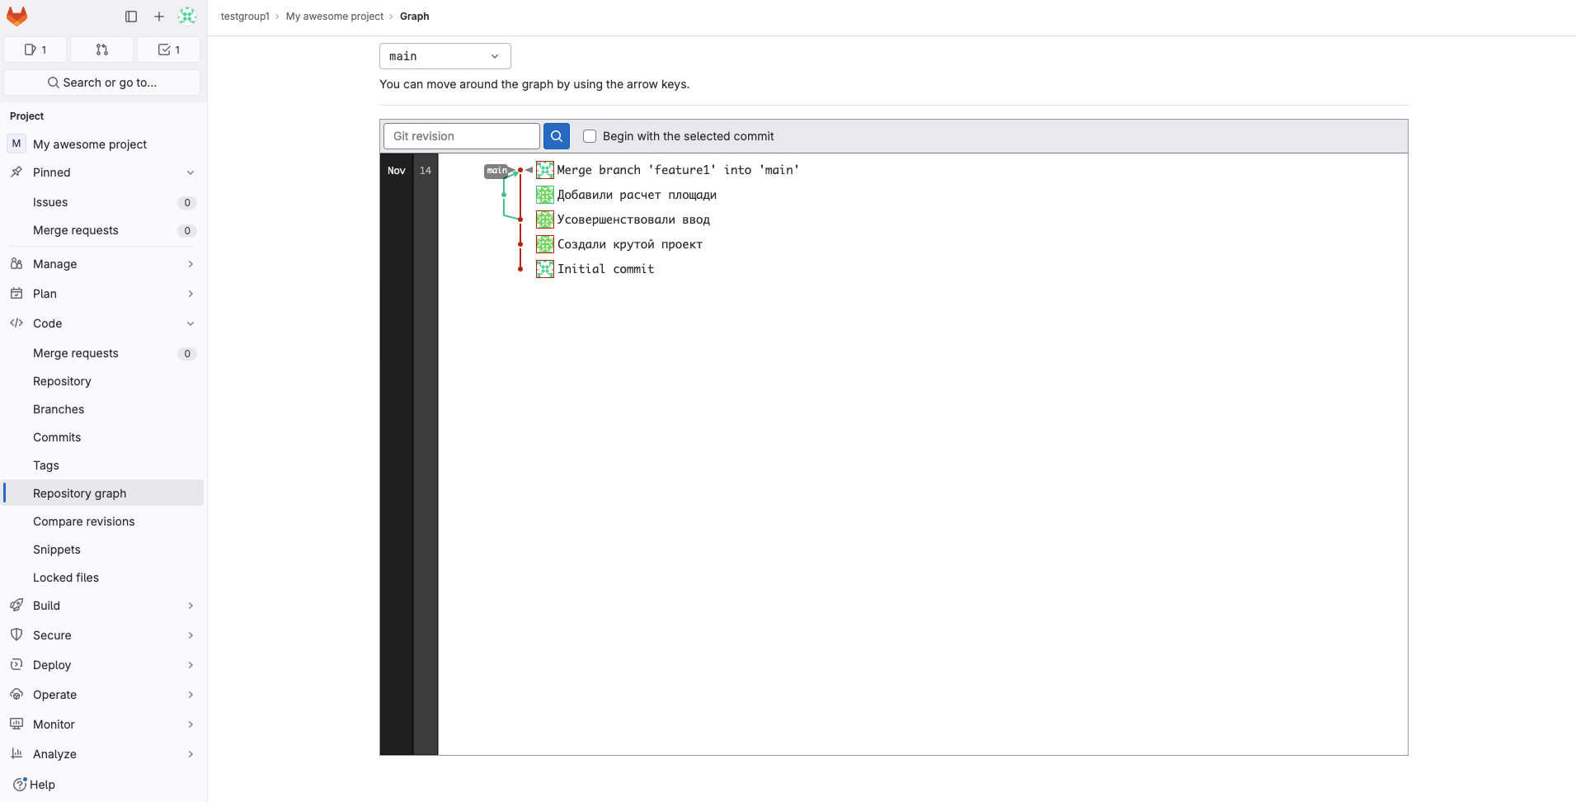This screenshot has width=1576, height=802.
Task: Open the to-do list counter icon
Action: (x=168, y=50)
